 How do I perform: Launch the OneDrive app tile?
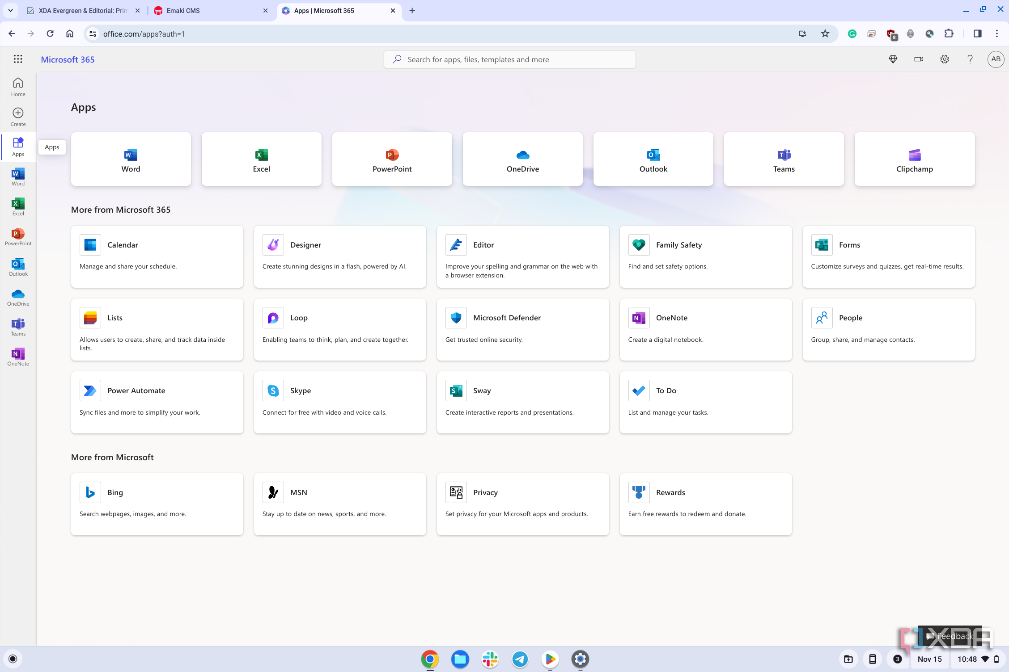(522, 159)
